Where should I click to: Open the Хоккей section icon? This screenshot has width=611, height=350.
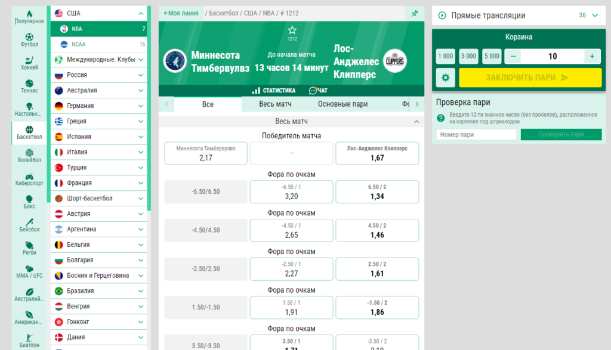click(x=29, y=63)
